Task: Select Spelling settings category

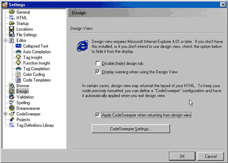Action: (23, 103)
